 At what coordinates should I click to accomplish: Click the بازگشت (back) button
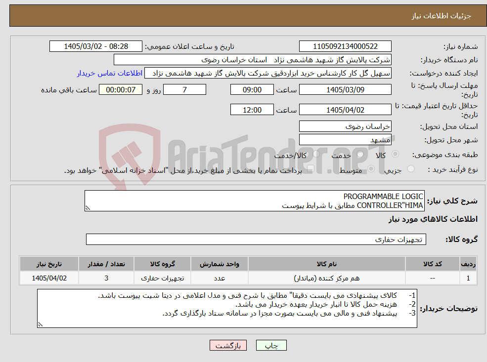point(228,345)
